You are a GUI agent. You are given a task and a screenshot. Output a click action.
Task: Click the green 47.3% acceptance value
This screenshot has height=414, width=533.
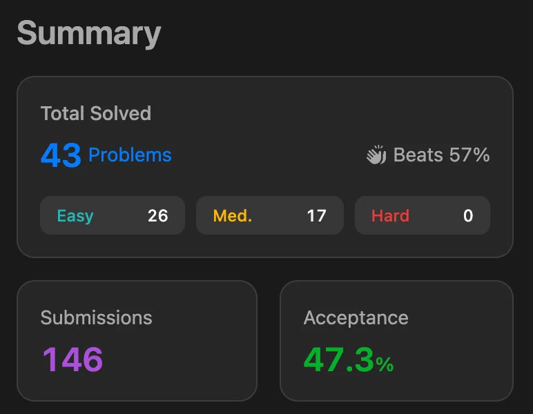click(x=349, y=359)
